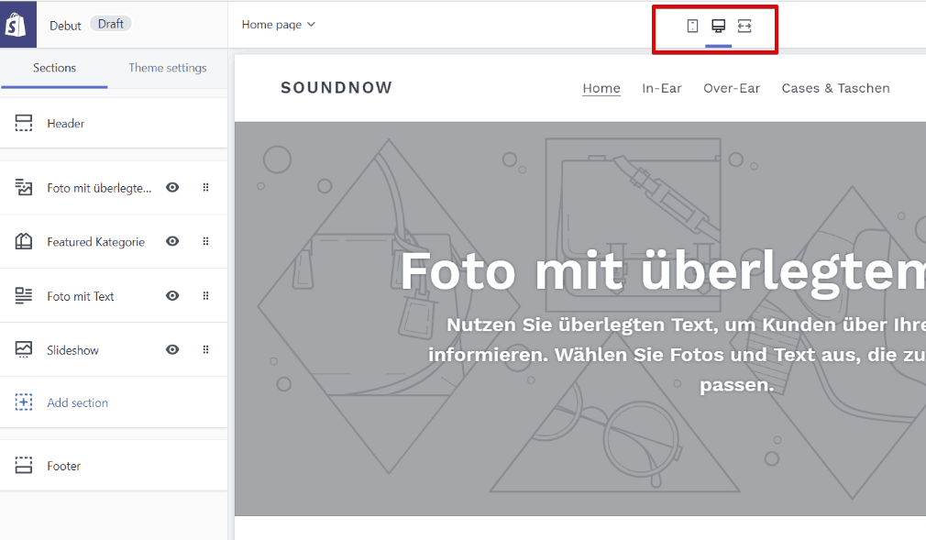This screenshot has width=926, height=540.
Task: Click drag handle for Foto mit überlegte...
Action: [205, 187]
